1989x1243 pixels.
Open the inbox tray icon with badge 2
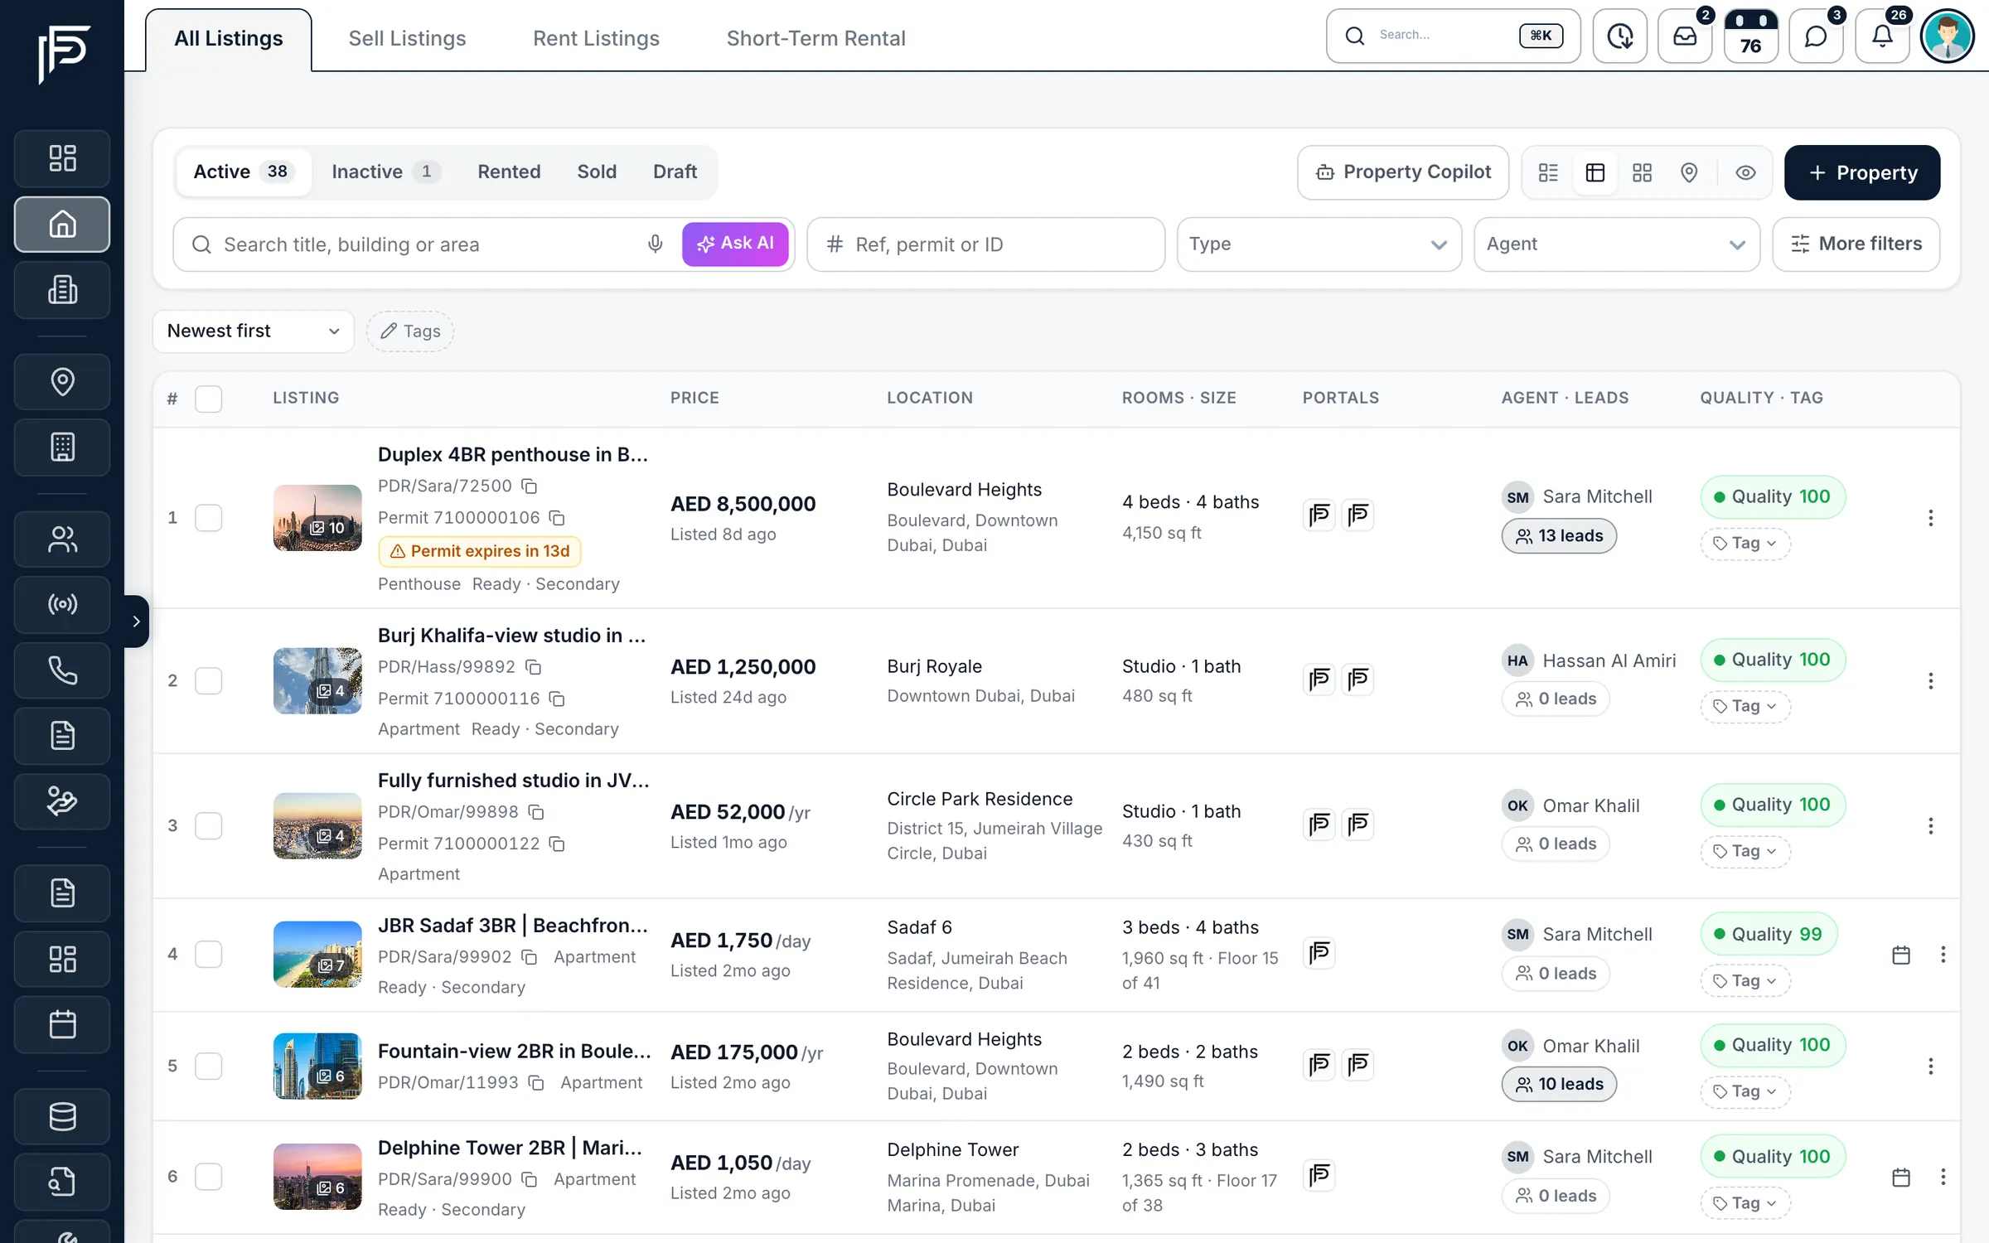pos(1685,36)
